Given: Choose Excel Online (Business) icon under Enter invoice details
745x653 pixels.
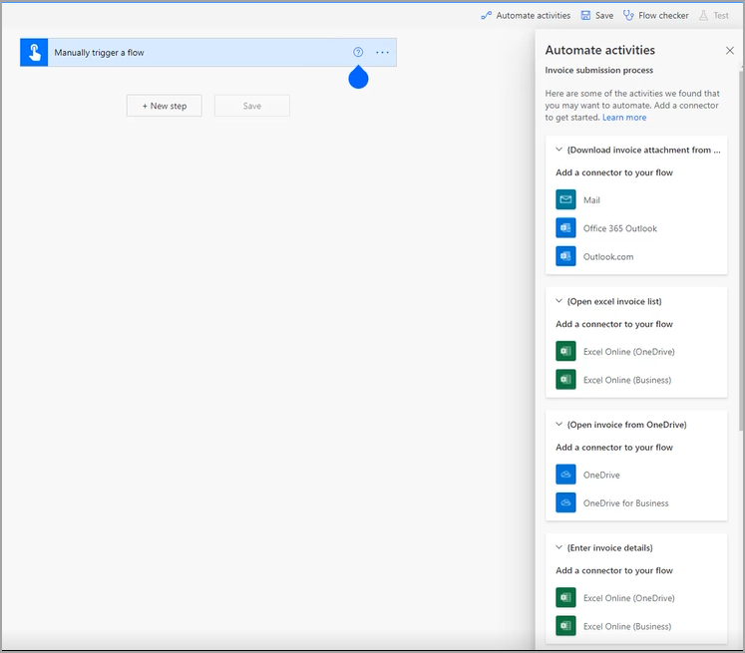Looking at the screenshot, I should (x=565, y=626).
